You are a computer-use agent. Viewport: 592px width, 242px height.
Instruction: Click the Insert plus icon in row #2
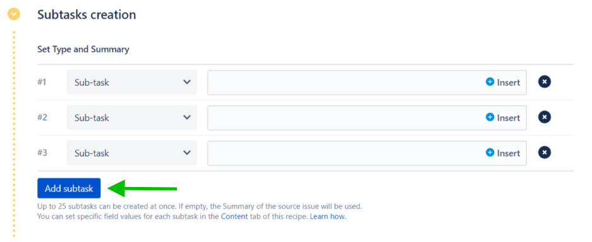pos(490,117)
